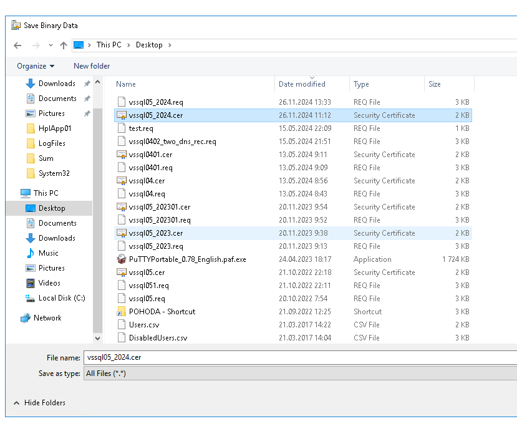Screen dimensions: 517x424
Task: Select Local Disk (C:) in sidebar
Action: (x=61, y=298)
